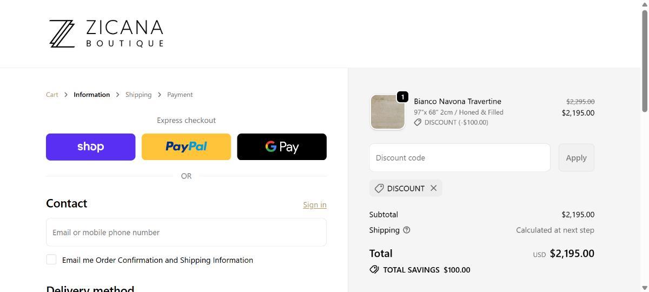
Task: Go to the Shipping breadcrumb step
Action: (x=138, y=95)
